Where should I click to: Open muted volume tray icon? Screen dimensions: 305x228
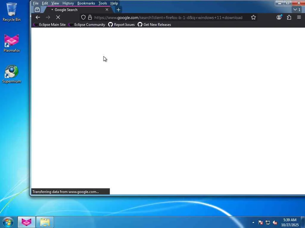(275, 222)
